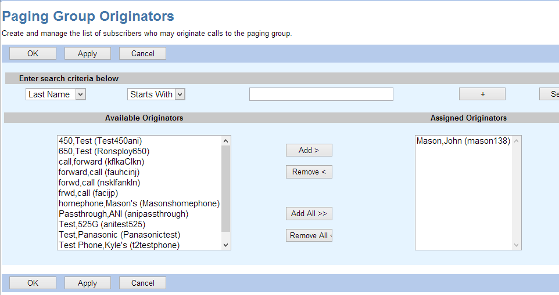Select Mason,John (mason138) in assigned list
The width and height of the screenshot is (559, 295).
pos(463,141)
